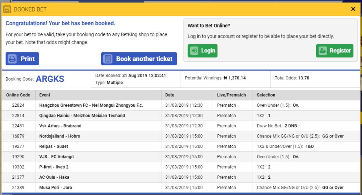Click the Date Booked timestamp
Viewport: 362px width, 195px height.
pyautogui.click(x=144, y=76)
